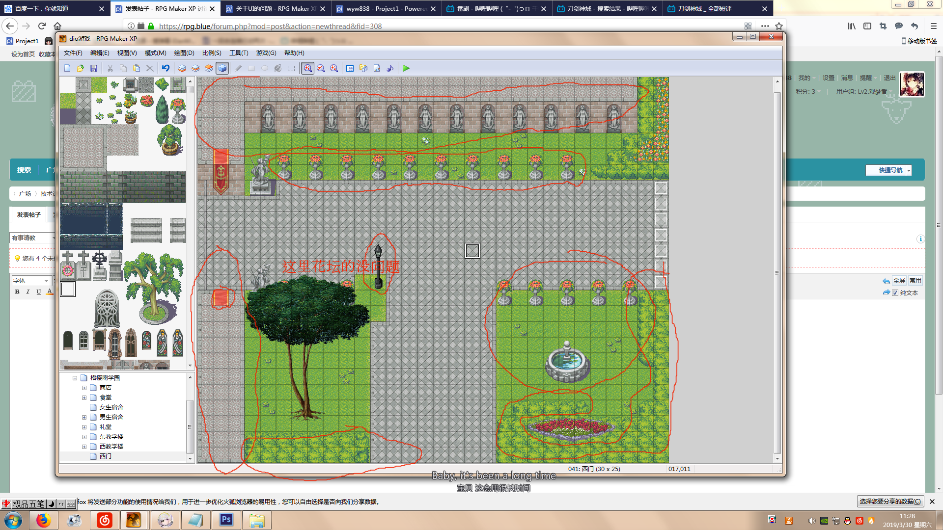943x530 pixels.
Task: Open the 工具(T) menu
Action: pyautogui.click(x=239, y=53)
